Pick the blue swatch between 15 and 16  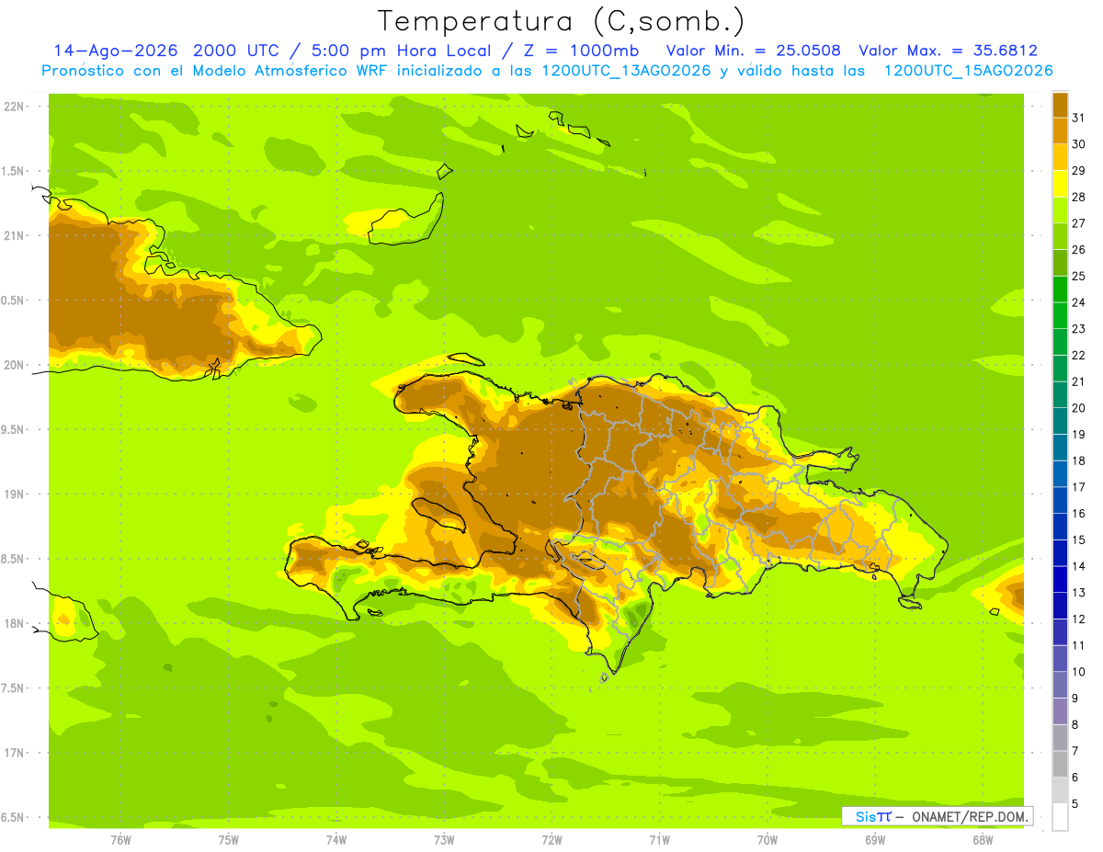point(1060,527)
